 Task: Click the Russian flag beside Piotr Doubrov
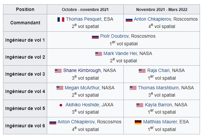tap(95, 36)
